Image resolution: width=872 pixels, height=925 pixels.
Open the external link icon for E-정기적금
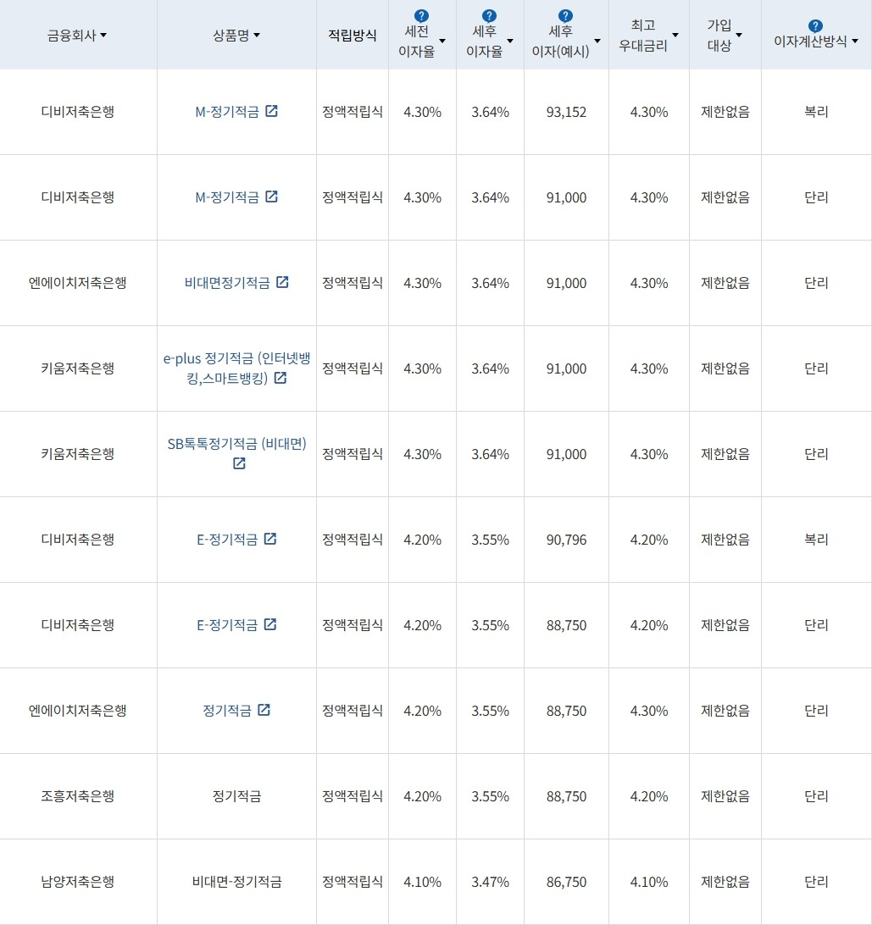(269, 540)
